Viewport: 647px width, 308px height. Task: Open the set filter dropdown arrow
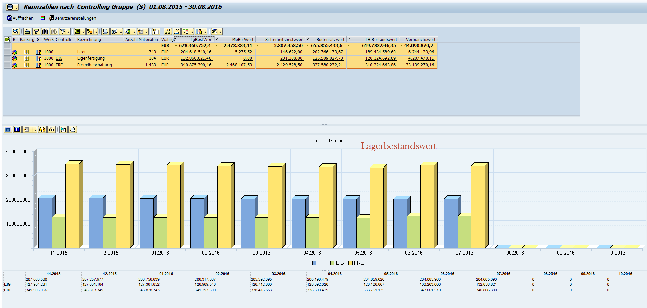68,32
